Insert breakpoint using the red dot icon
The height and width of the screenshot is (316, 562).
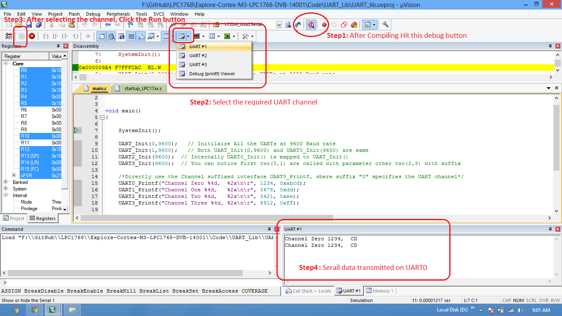pos(324,25)
